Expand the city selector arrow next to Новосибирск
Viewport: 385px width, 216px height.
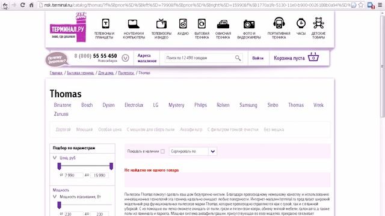[x=125, y=58]
